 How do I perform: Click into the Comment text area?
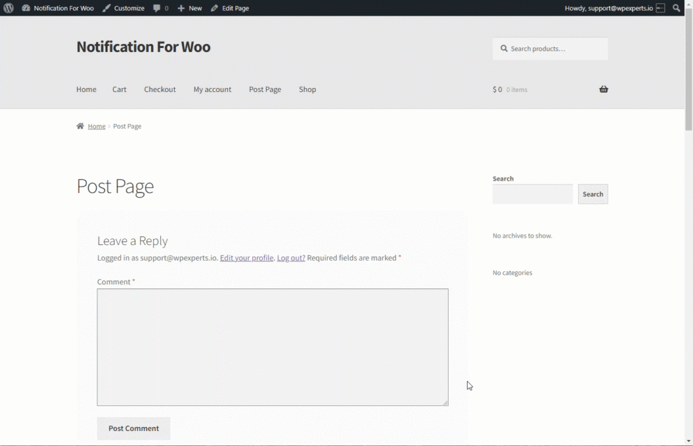[273, 347]
